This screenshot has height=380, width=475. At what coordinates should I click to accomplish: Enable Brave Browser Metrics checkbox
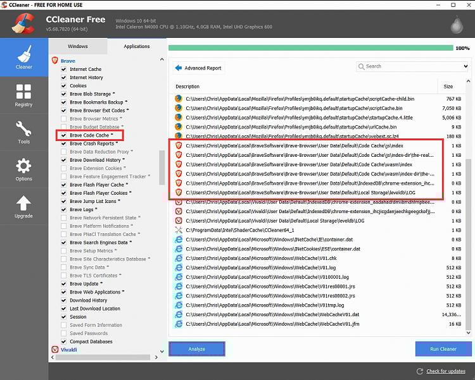click(x=63, y=119)
